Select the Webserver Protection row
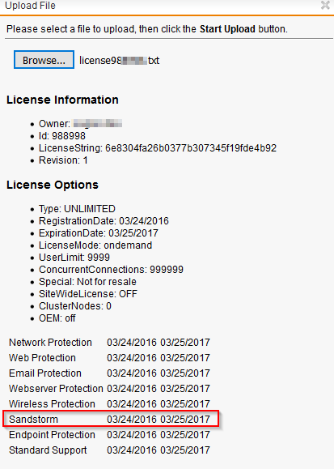 [109, 389]
